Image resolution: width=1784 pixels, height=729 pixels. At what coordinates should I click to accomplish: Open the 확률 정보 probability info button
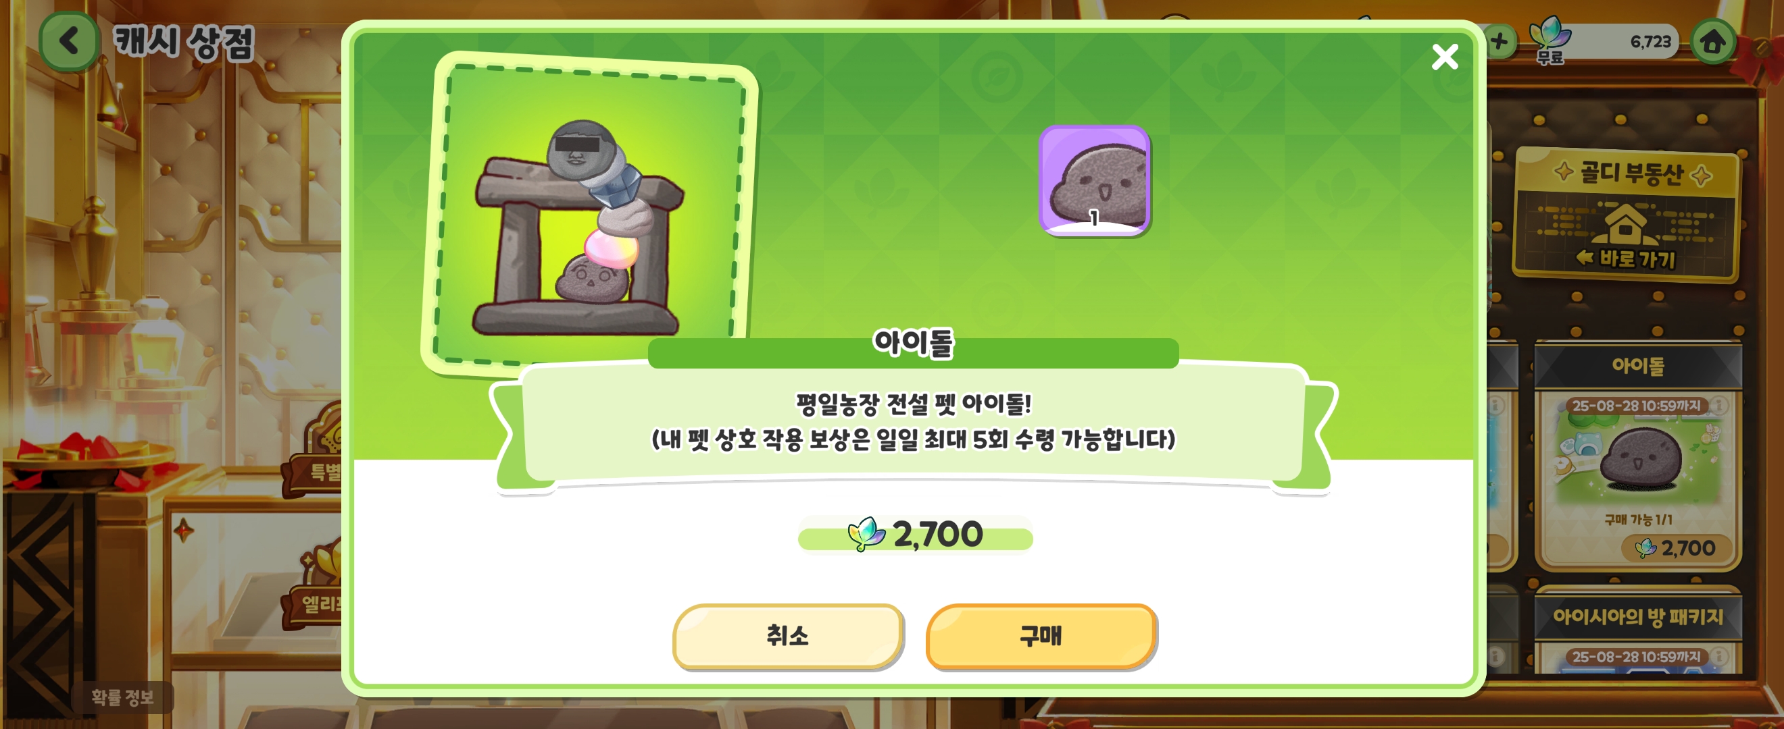[x=122, y=697]
